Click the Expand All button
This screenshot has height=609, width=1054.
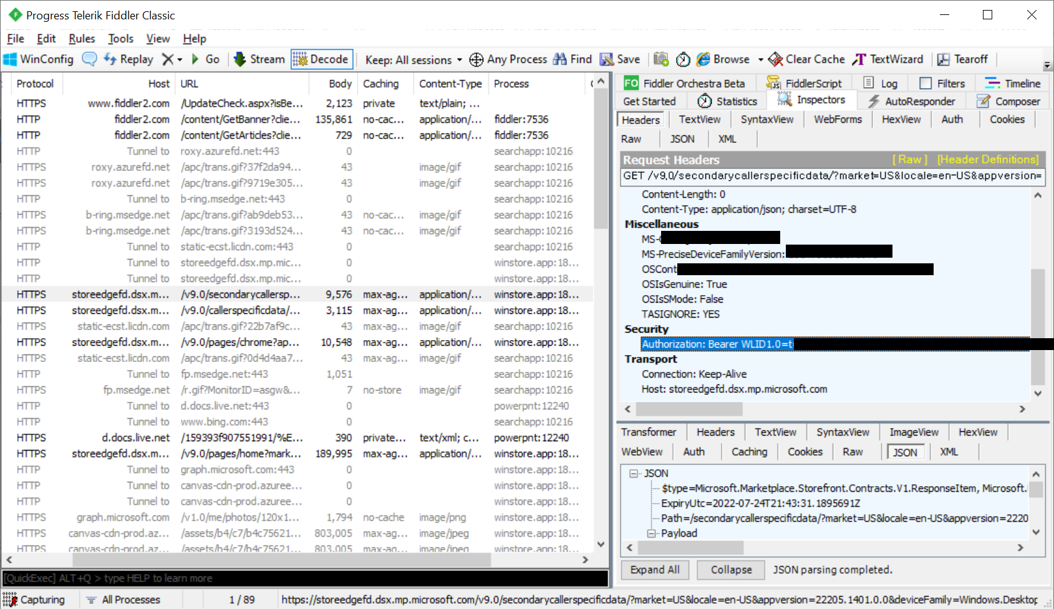(x=655, y=570)
